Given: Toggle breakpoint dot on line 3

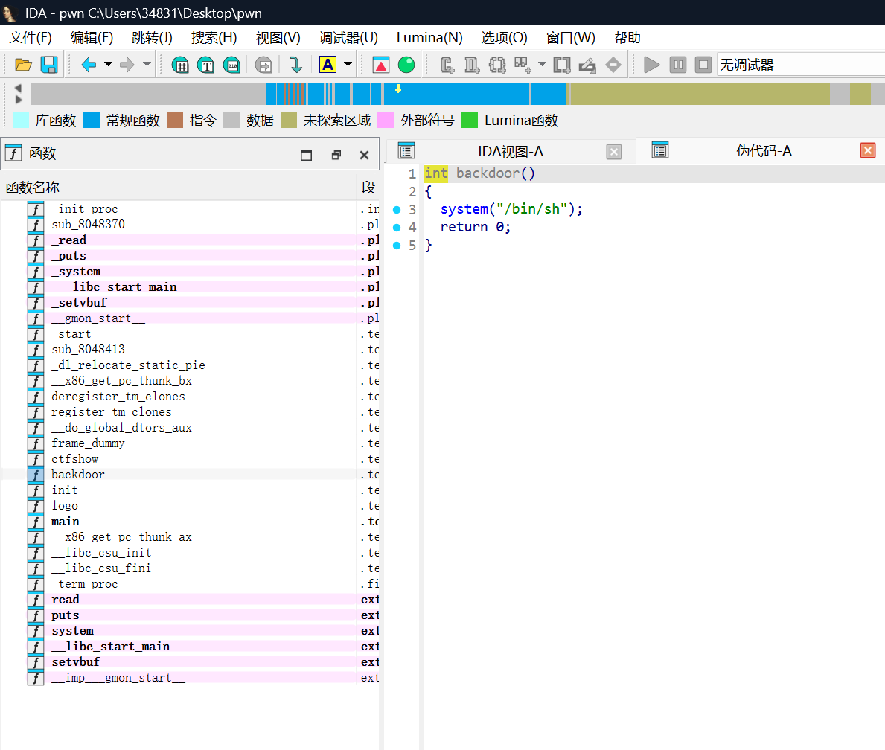Looking at the screenshot, I should [x=397, y=210].
